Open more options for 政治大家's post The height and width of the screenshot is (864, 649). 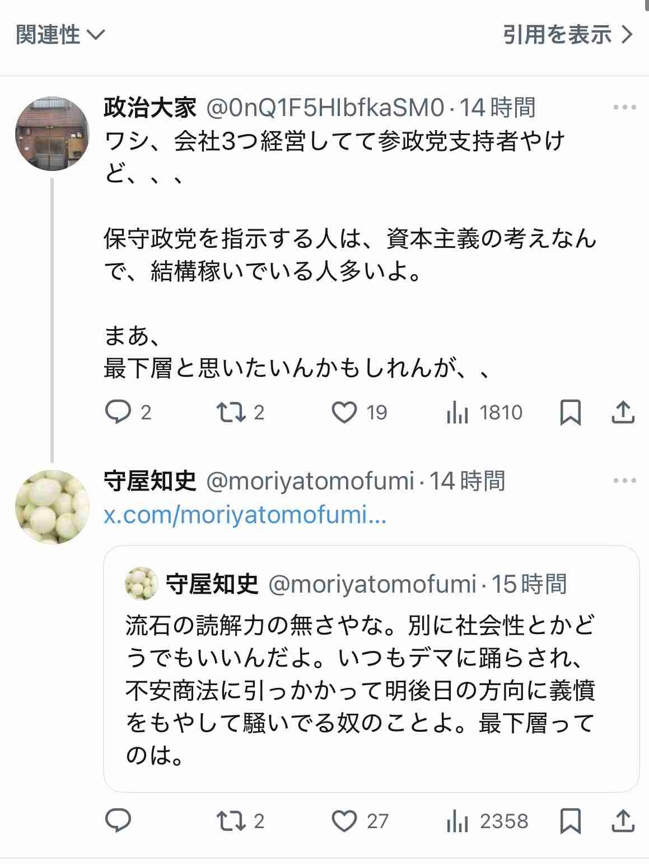point(624,108)
